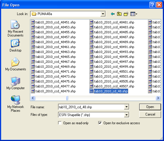164x141 pixels.
Task: Enable Open as read-only checkbox
Action: click(x=60, y=123)
